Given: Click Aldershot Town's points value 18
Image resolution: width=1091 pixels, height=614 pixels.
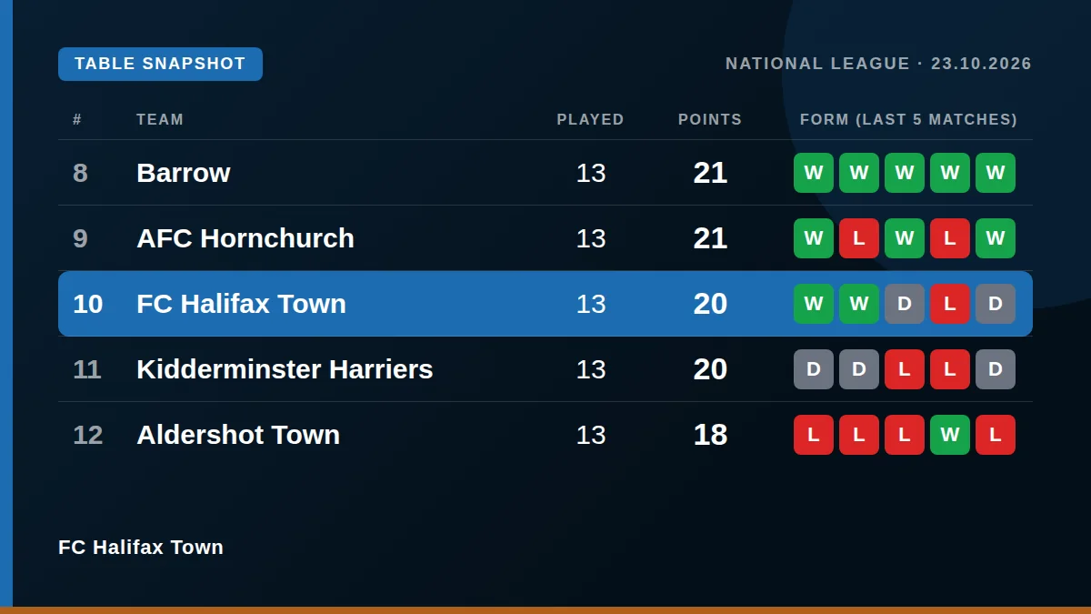Looking at the screenshot, I should (x=710, y=435).
